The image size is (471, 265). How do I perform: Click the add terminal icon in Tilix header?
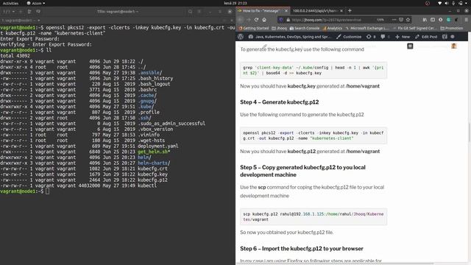[29, 12]
